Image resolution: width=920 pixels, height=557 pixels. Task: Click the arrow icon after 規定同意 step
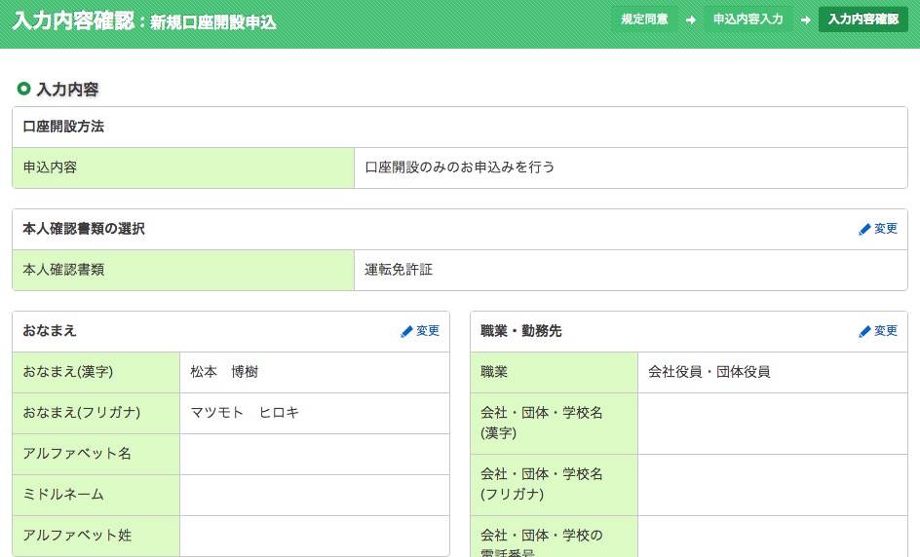(690, 19)
